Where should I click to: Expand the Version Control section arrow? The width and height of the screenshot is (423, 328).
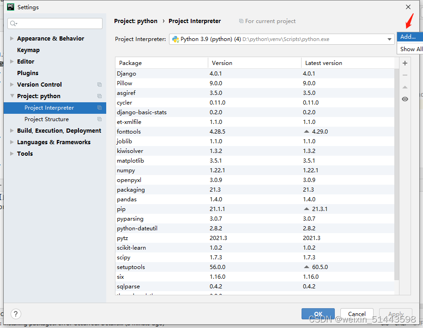pos(12,84)
